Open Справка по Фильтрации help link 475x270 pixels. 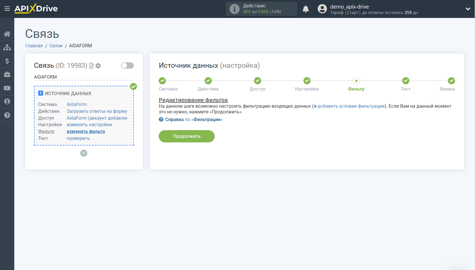tap(191, 120)
